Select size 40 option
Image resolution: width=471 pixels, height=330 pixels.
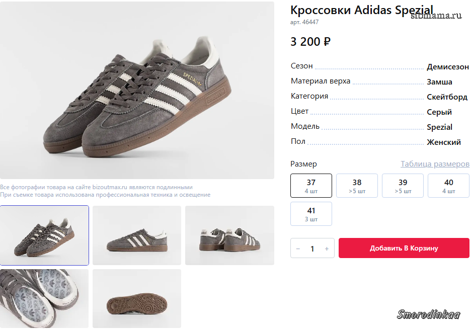(448, 186)
